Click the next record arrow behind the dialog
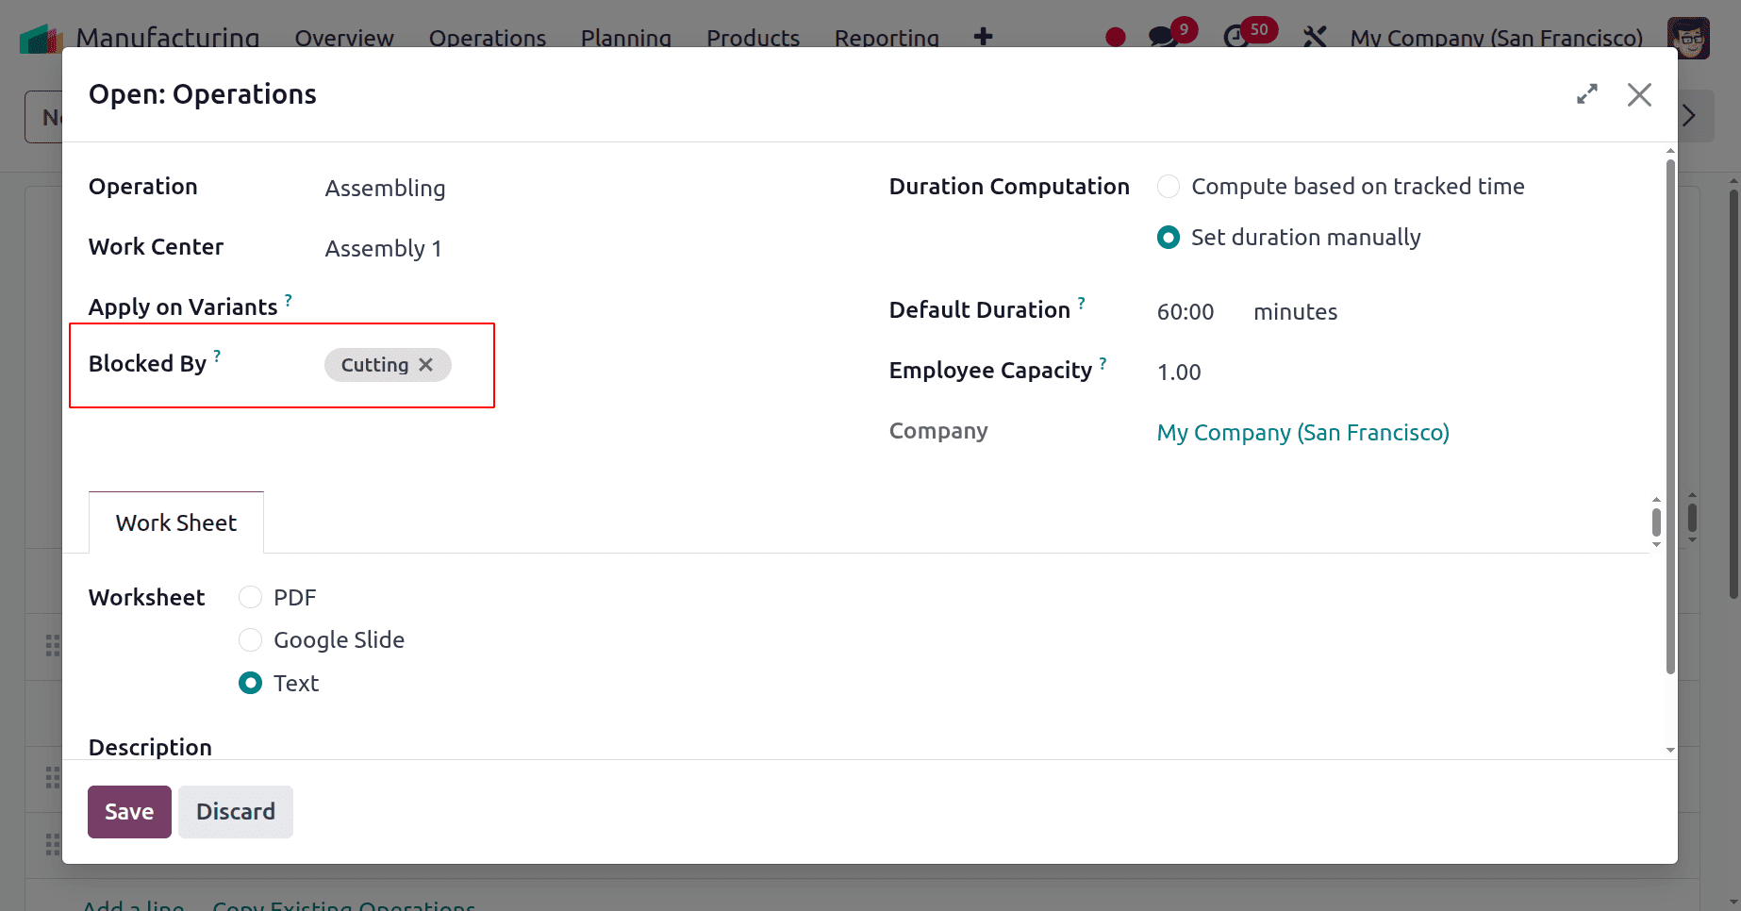Image resolution: width=1741 pixels, height=911 pixels. pos(1690,116)
